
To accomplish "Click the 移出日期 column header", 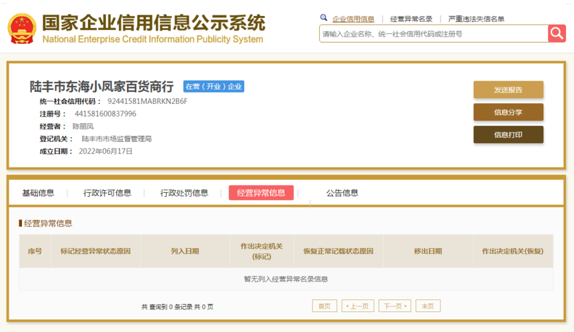I will [x=428, y=251].
